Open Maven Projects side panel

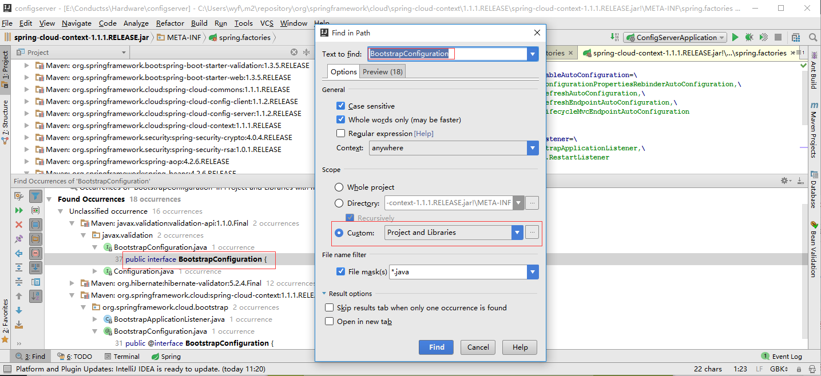point(814,130)
